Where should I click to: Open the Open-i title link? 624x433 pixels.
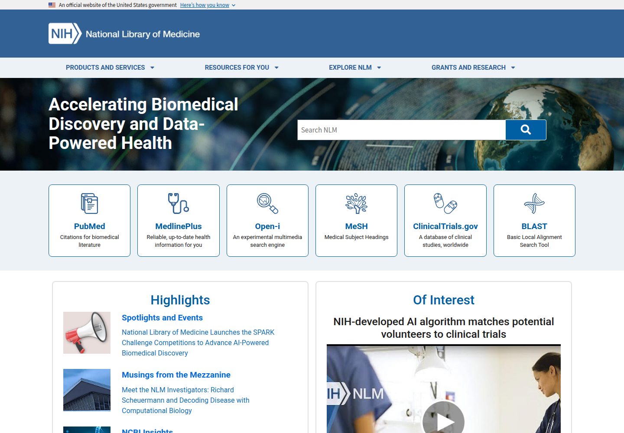pyautogui.click(x=267, y=226)
